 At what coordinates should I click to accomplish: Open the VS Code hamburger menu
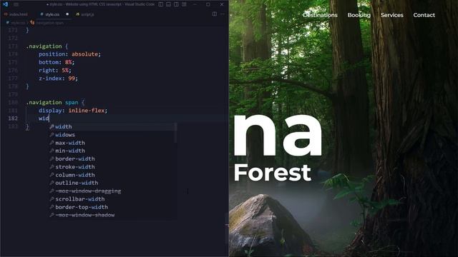[16, 4]
